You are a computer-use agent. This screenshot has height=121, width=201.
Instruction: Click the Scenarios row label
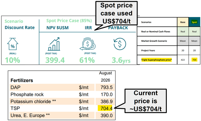146,22
